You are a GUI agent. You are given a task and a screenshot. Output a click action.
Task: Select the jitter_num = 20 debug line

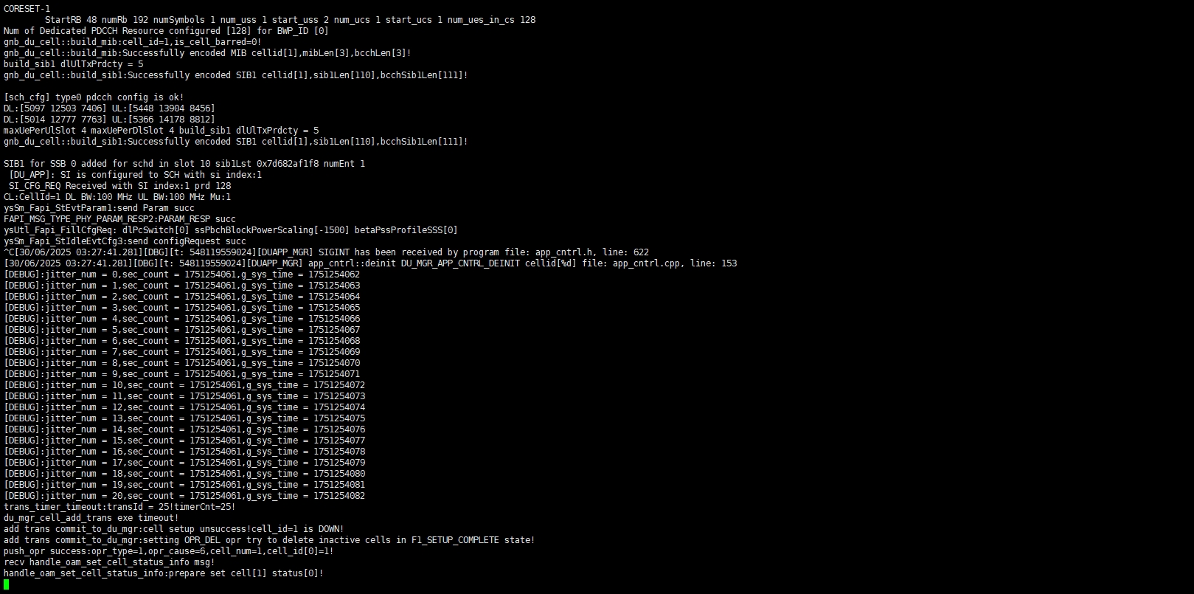pyautogui.click(x=184, y=496)
